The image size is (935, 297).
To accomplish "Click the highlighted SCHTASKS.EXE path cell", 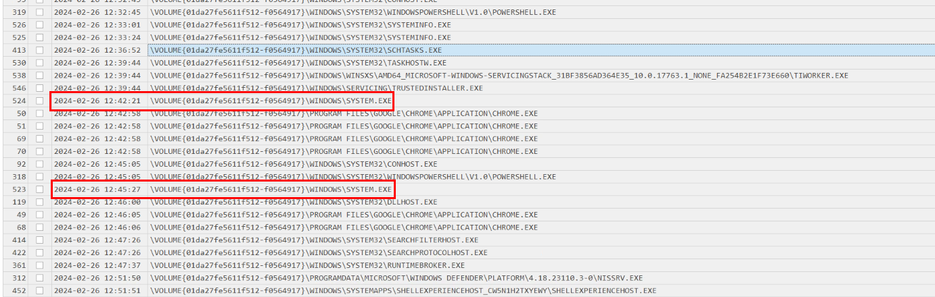I will pyautogui.click(x=541, y=50).
